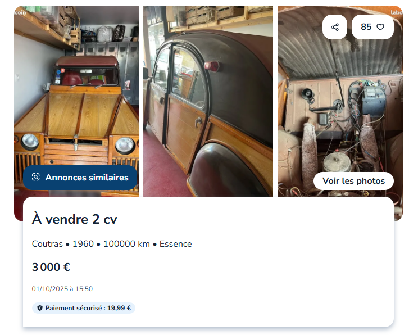Click the leboncoin watermark on first photo
This screenshot has width=409, height=335.
20,12
